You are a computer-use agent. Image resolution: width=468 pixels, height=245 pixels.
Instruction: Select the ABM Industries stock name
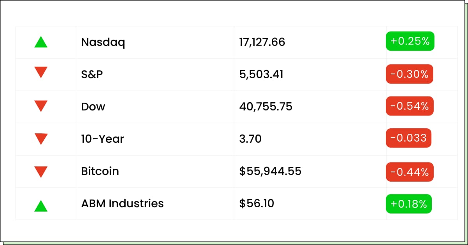(x=122, y=203)
